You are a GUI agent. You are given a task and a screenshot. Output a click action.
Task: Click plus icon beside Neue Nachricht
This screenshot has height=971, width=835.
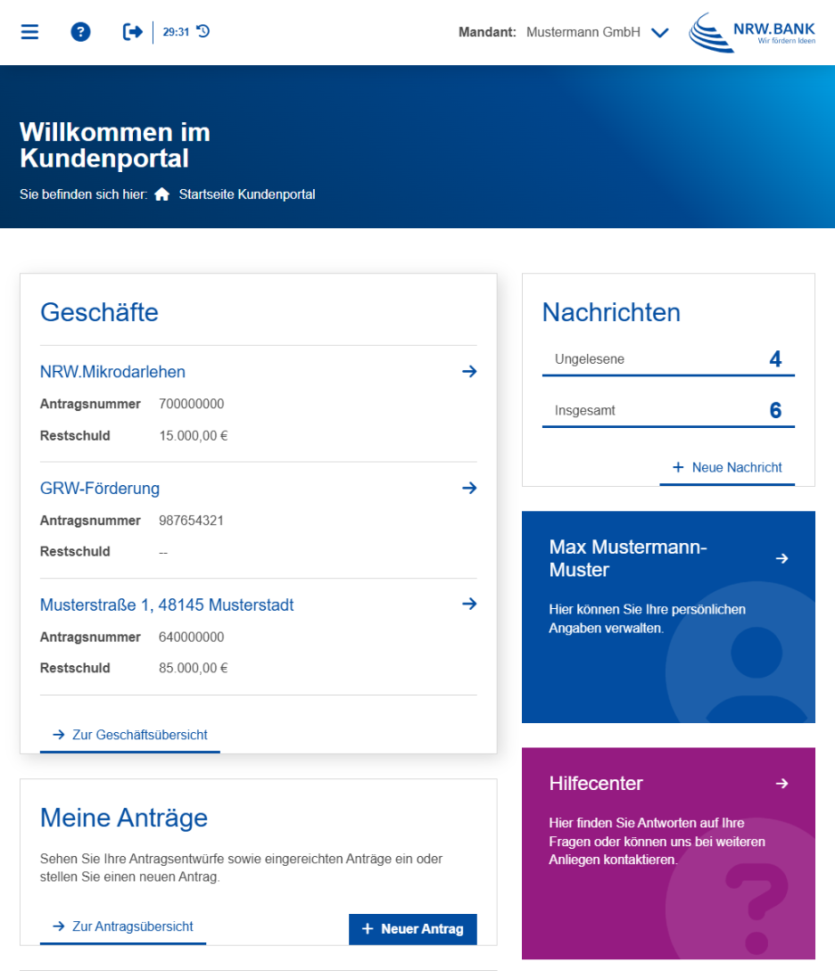click(678, 467)
